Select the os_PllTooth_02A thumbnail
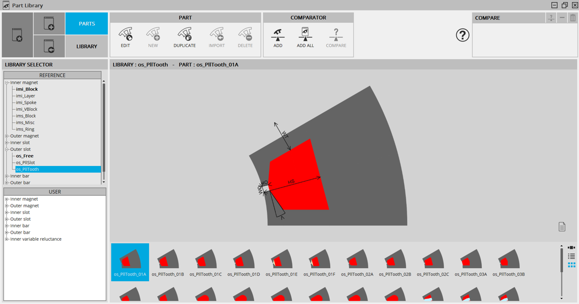The width and height of the screenshot is (579, 304). pos(357,262)
